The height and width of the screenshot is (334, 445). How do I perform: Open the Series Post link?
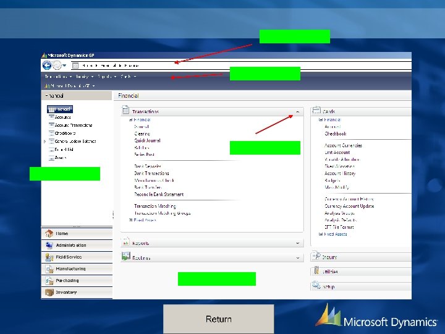click(x=144, y=155)
